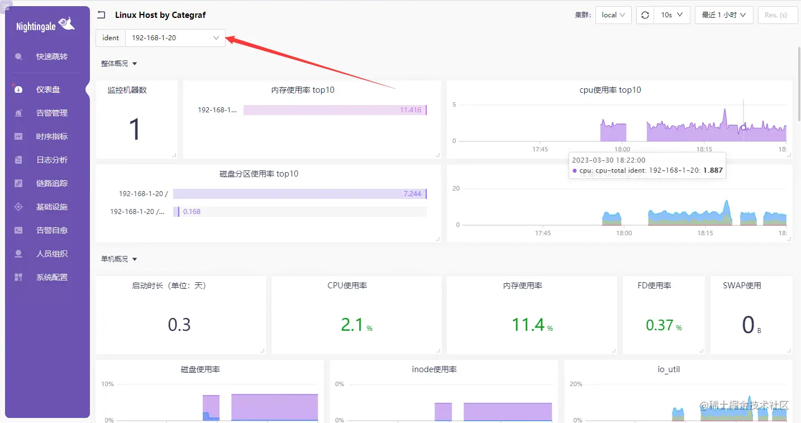The width and height of the screenshot is (801, 423).
Task: Click the 0.37 % FD usage value
Action: [664, 325]
